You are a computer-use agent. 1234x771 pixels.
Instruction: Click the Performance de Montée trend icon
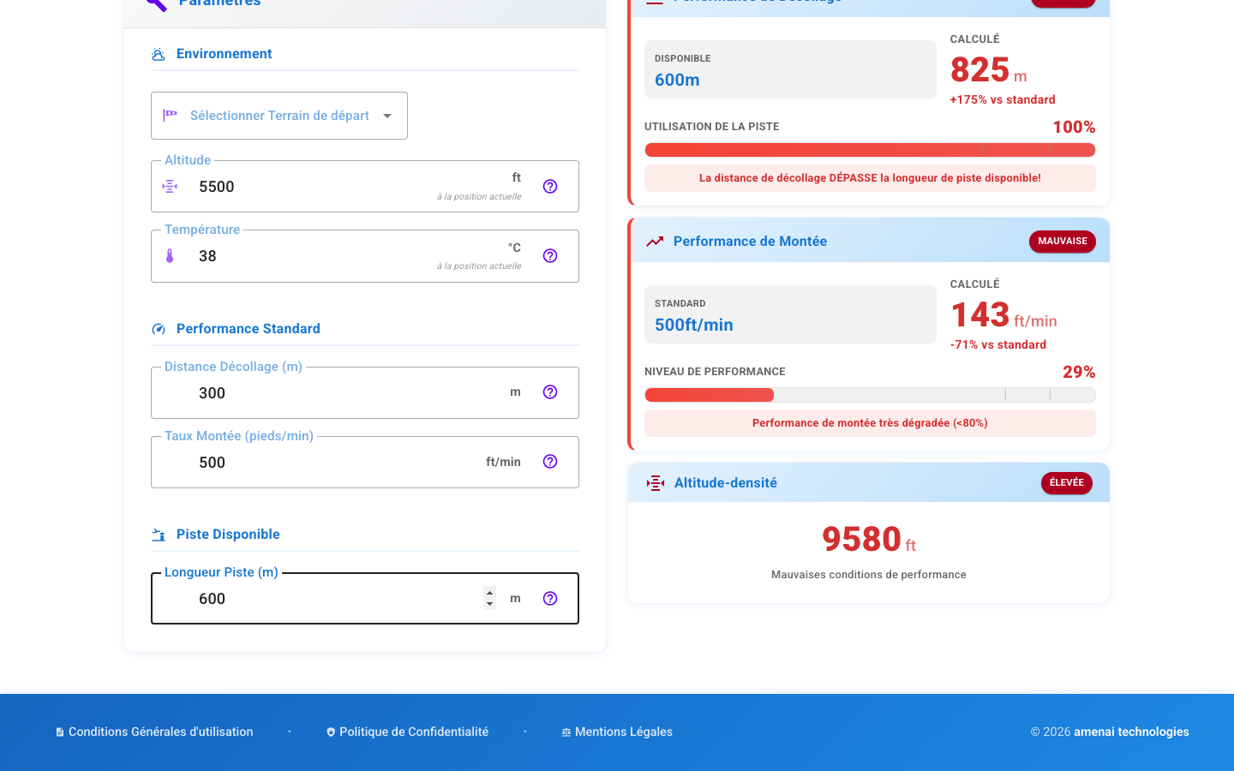[655, 242]
